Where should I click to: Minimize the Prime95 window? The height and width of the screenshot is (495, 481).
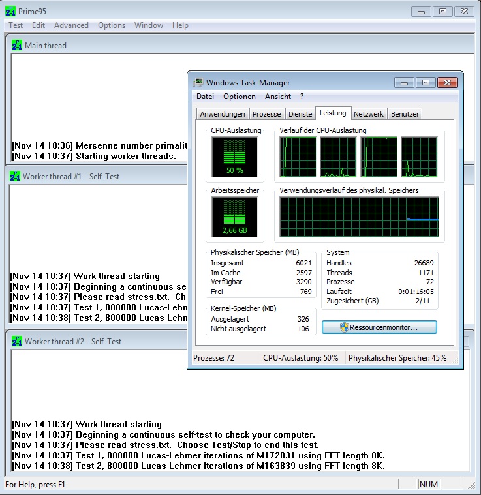[421, 12]
